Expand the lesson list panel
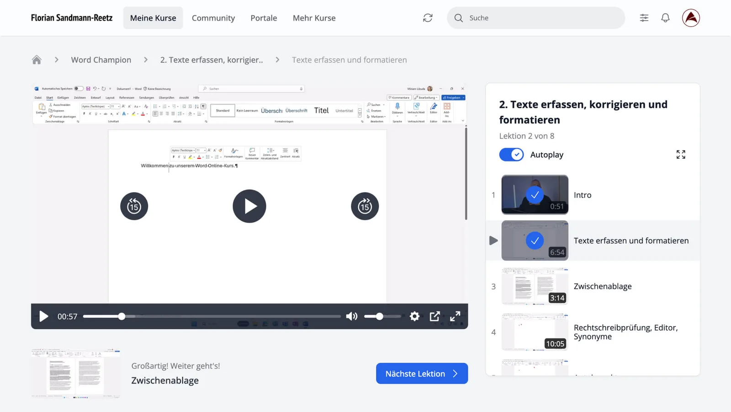731x412 pixels. pos(681,155)
